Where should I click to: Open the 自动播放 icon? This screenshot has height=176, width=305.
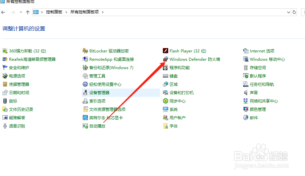tap(85, 126)
